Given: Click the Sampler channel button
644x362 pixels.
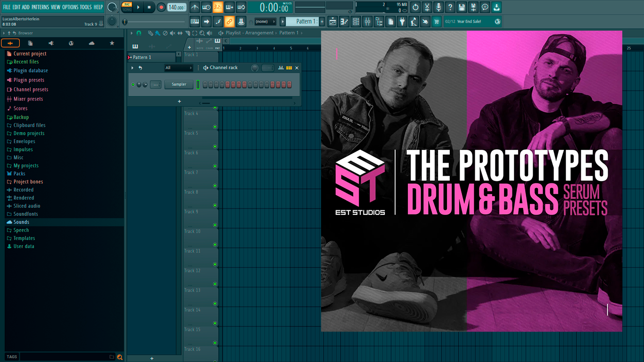Looking at the screenshot, I should [179, 84].
